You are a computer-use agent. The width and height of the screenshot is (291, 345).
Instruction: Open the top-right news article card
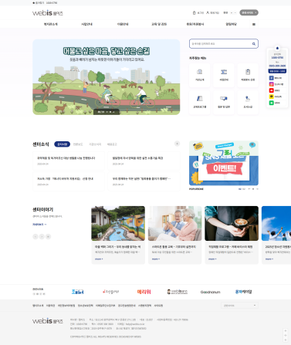pyautogui.click(x=144, y=161)
